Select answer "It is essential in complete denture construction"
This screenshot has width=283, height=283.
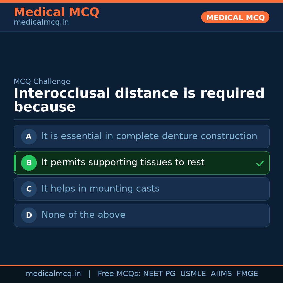tap(149, 136)
